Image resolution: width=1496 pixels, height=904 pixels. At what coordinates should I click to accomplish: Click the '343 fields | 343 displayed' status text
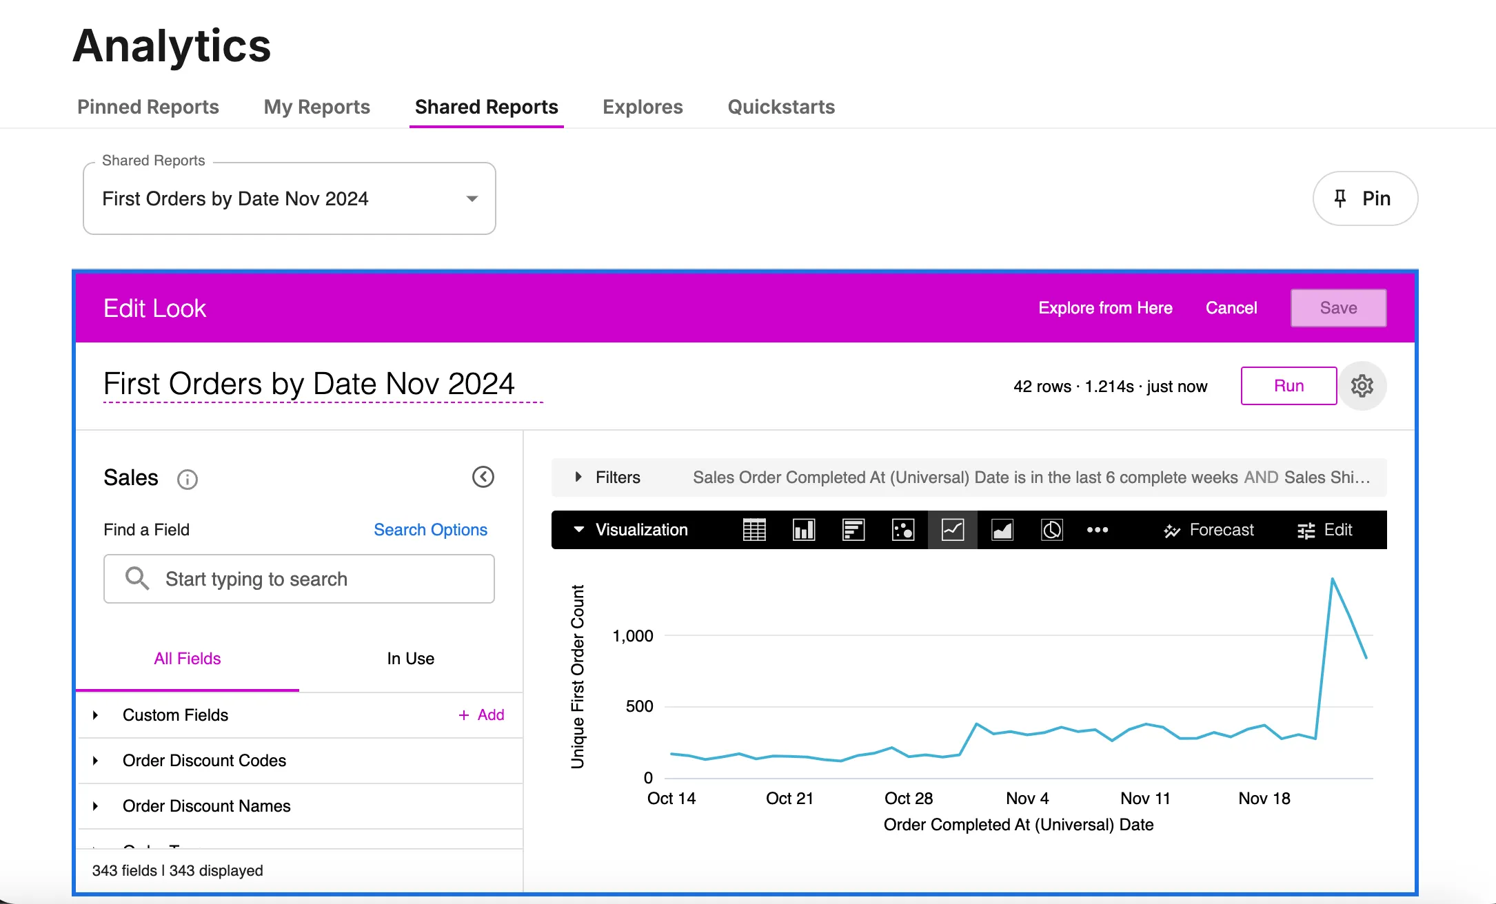coord(178,870)
